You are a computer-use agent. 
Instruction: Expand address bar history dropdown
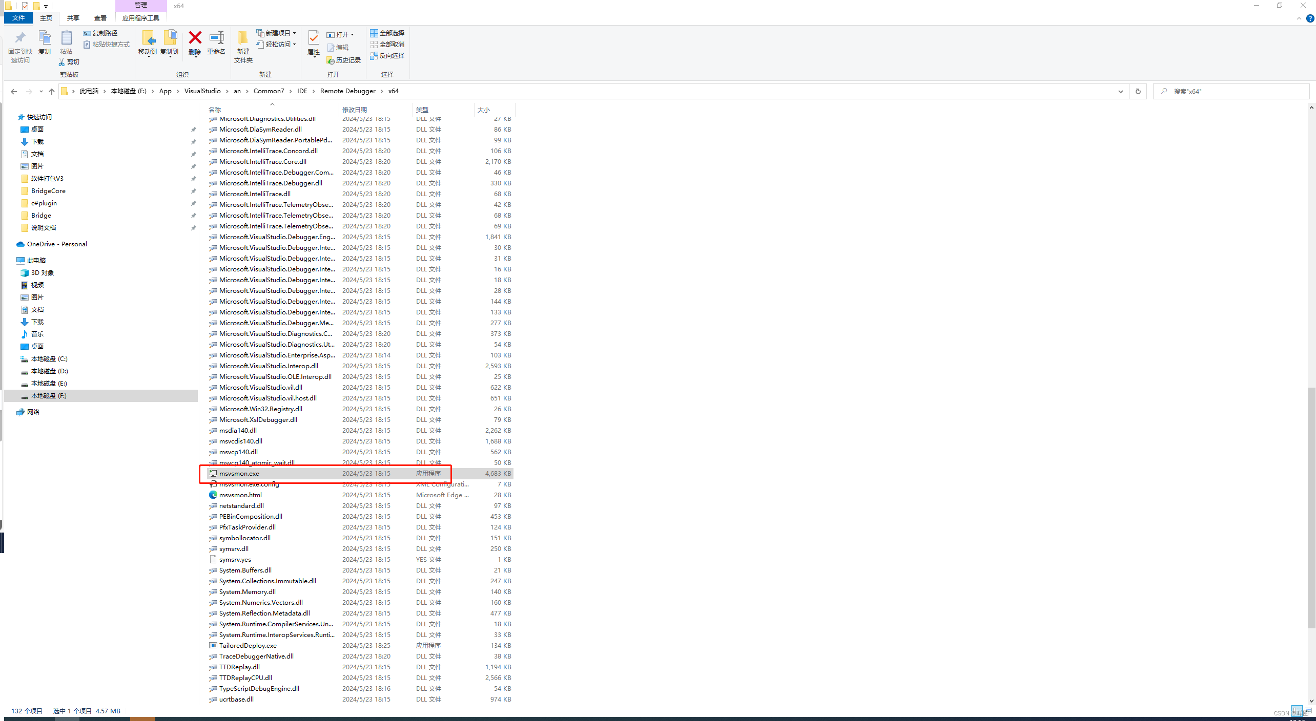pyautogui.click(x=1120, y=91)
